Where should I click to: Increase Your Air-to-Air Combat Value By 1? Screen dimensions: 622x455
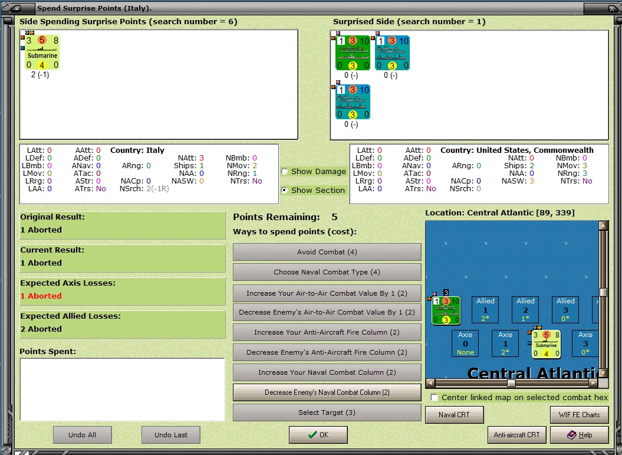(x=327, y=293)
